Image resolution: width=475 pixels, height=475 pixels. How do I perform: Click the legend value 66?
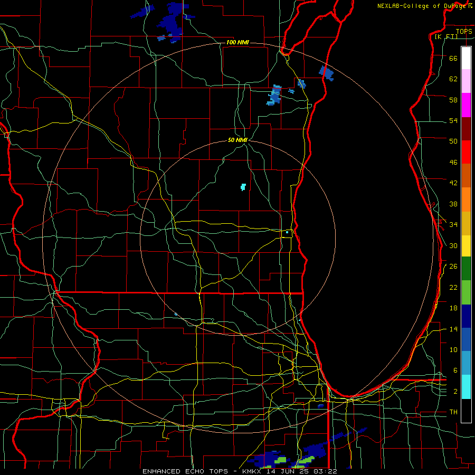[453, 59]
